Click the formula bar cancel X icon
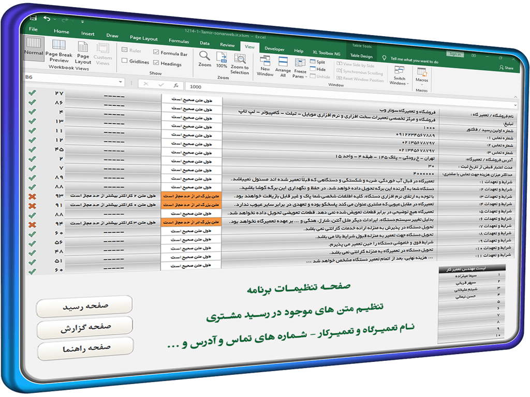Viewport: 530px width, 397px height. pyautogui.click(x=145, y=84)
